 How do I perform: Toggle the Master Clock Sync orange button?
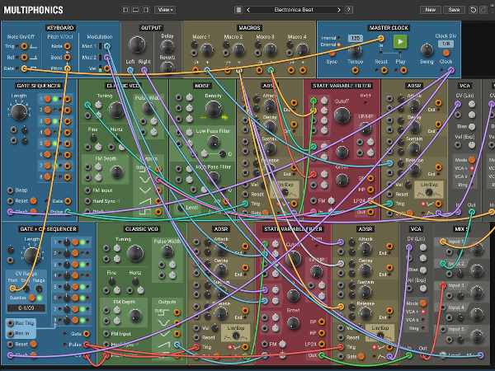tap(332, 53)
